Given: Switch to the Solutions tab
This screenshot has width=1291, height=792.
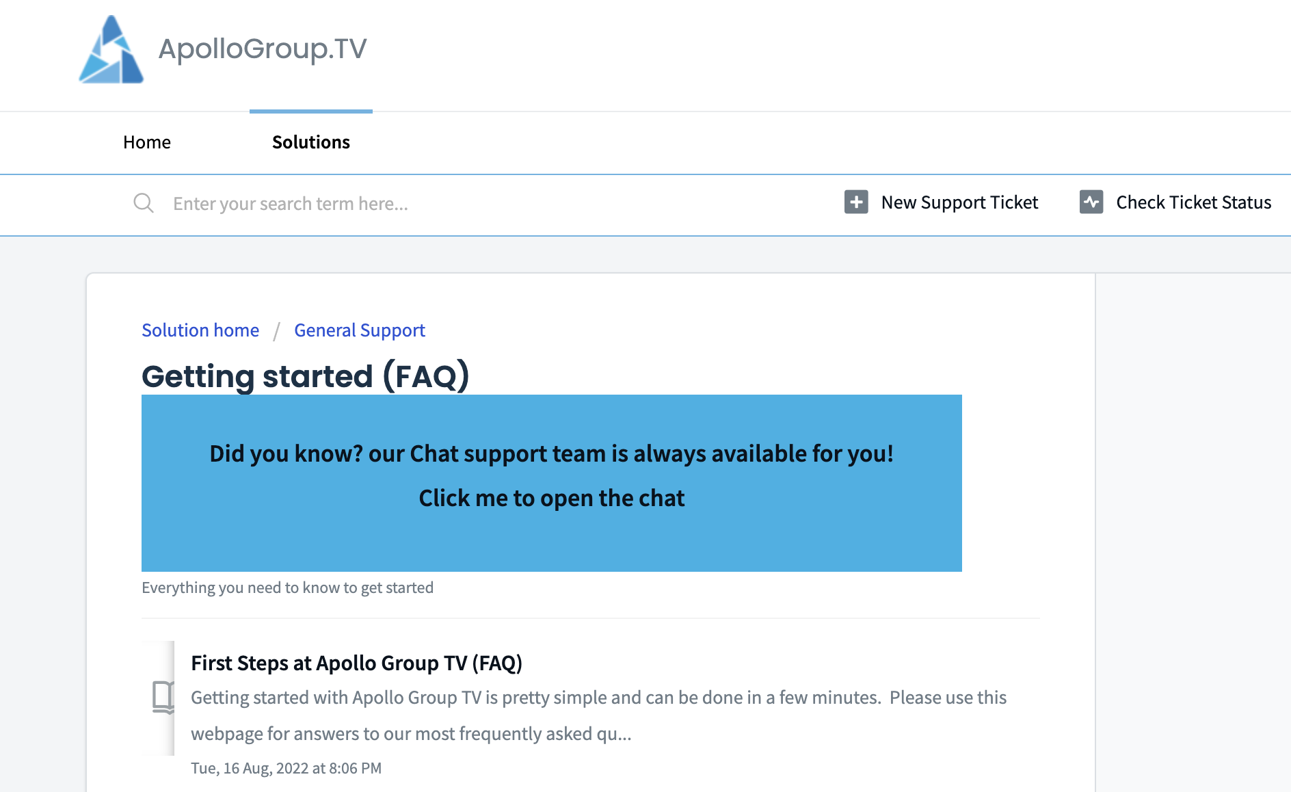Looking at the screenshot, I should 311,142.
